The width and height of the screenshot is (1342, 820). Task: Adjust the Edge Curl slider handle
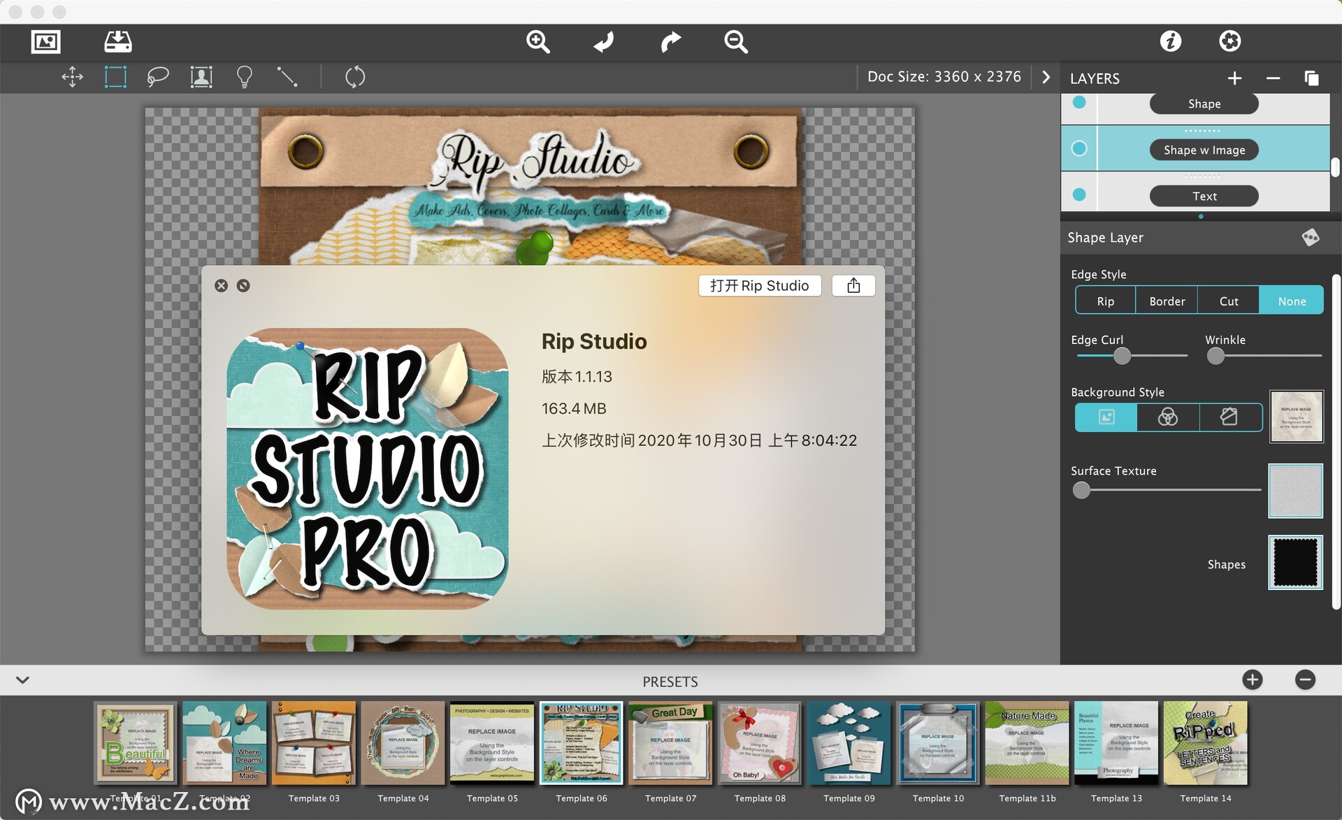tap(1122, 356)
